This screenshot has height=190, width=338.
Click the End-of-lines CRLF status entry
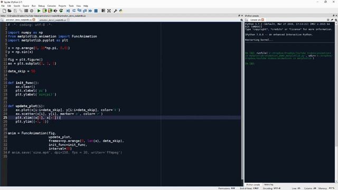(249, 188)
